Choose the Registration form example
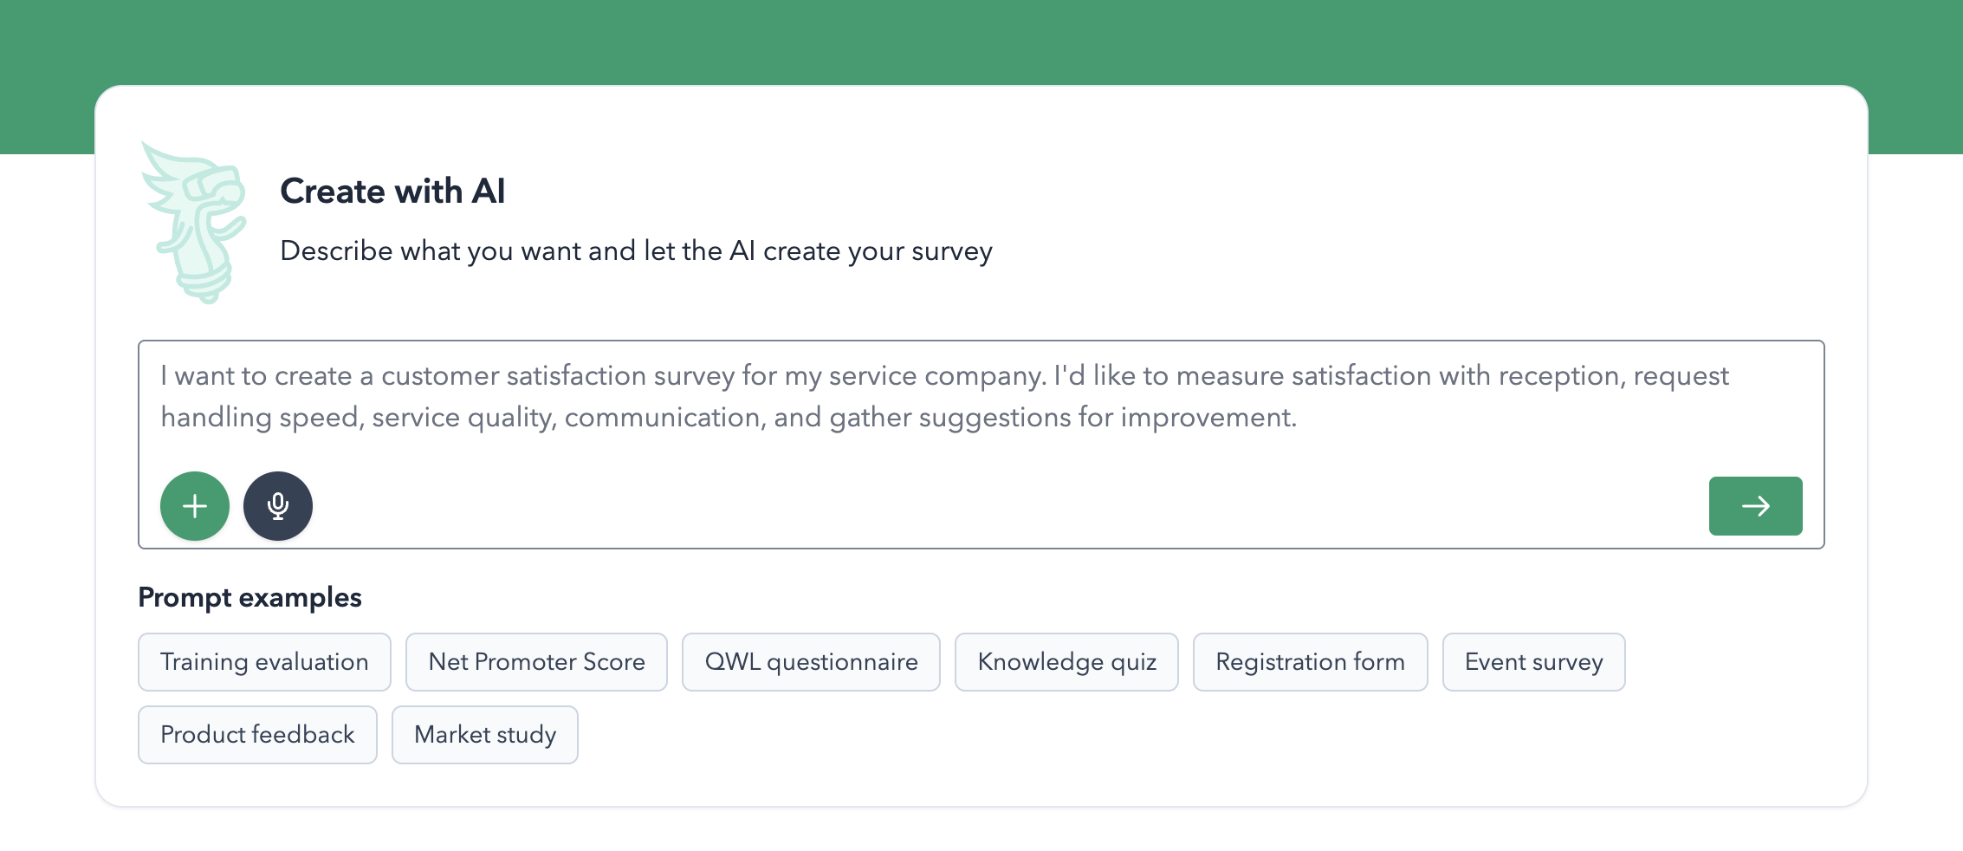Viewport: 1963px width, 851px height. 1310,661
